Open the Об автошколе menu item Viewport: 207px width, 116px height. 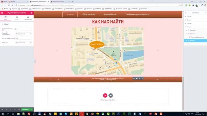[x=89, y=14]
